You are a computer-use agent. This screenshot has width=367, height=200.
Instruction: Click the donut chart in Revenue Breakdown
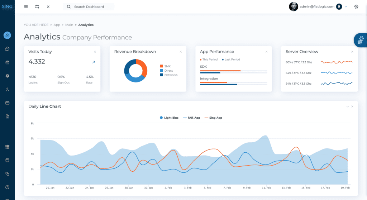(136, 71)
